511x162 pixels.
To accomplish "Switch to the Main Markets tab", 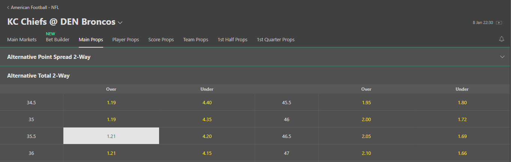I will [22, 39].
